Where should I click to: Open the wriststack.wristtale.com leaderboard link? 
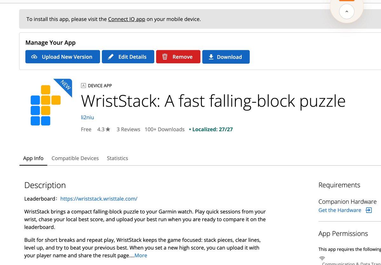(99, 199)
